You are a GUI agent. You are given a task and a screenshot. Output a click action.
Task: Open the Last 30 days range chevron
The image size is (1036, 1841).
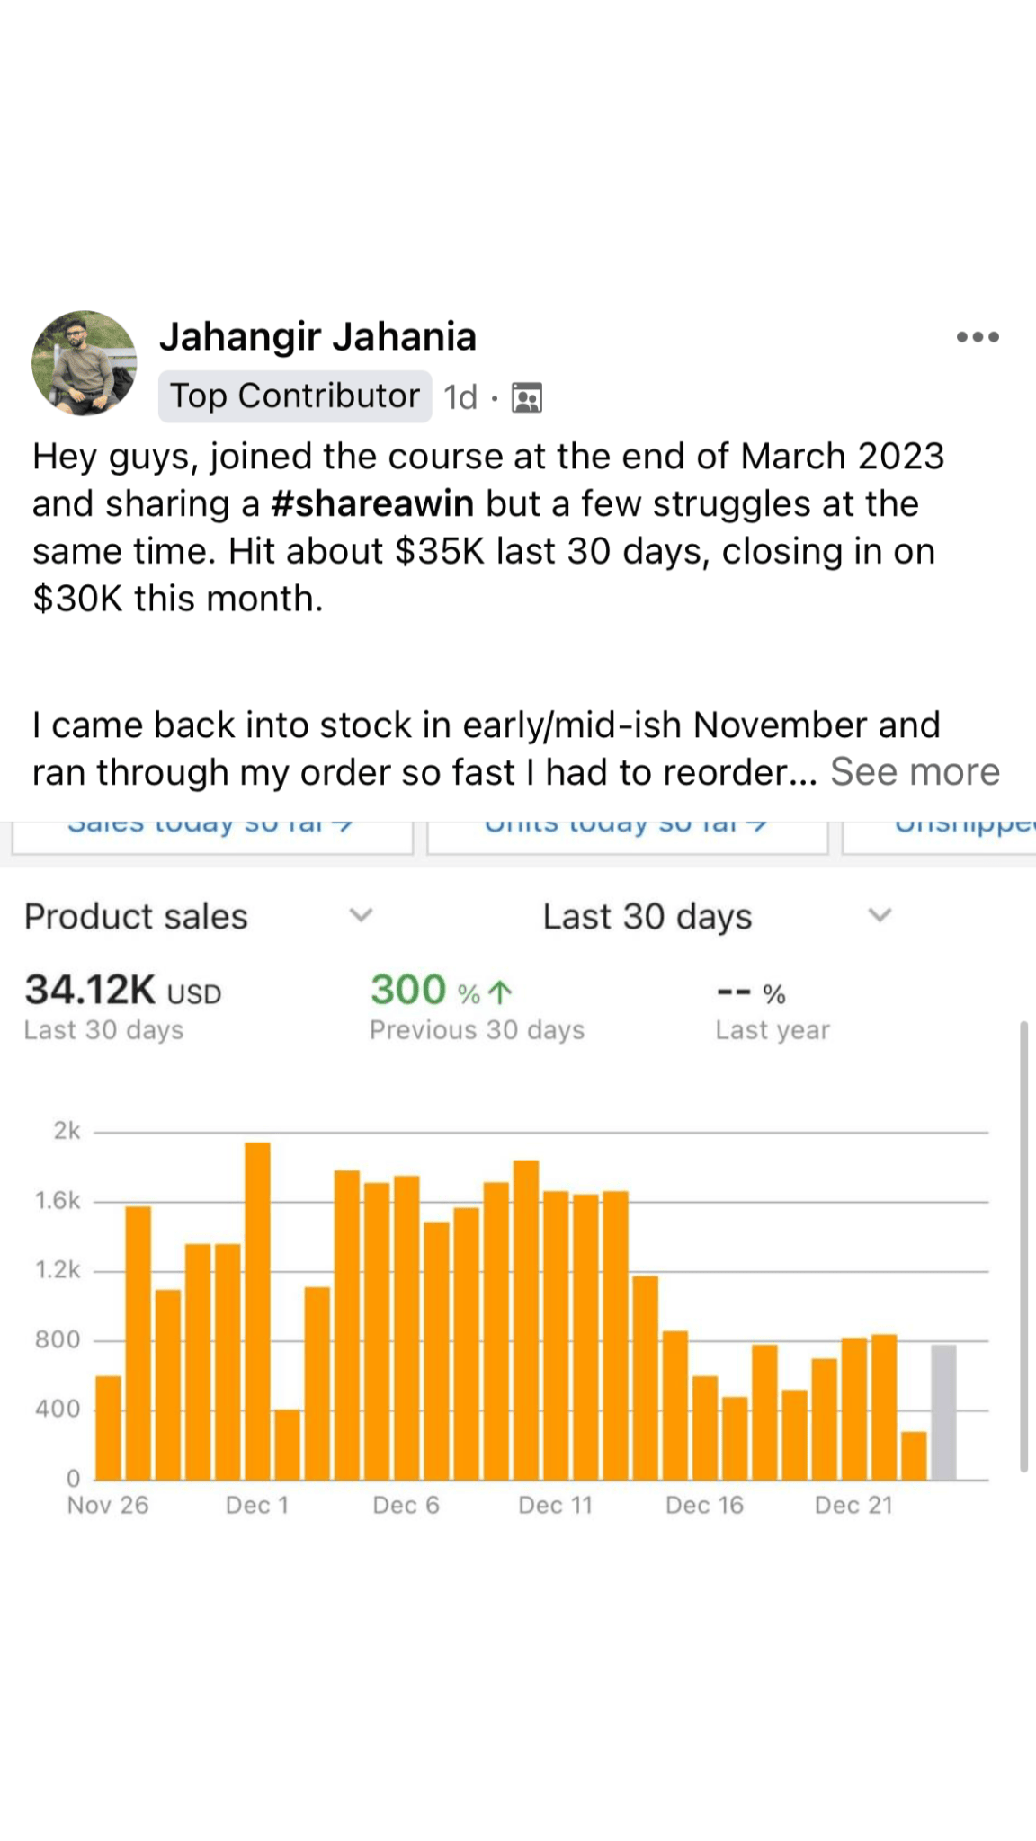coord(879,916)
